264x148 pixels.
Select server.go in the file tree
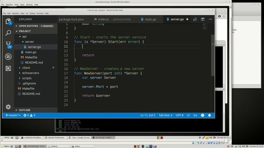click(36, 47)
